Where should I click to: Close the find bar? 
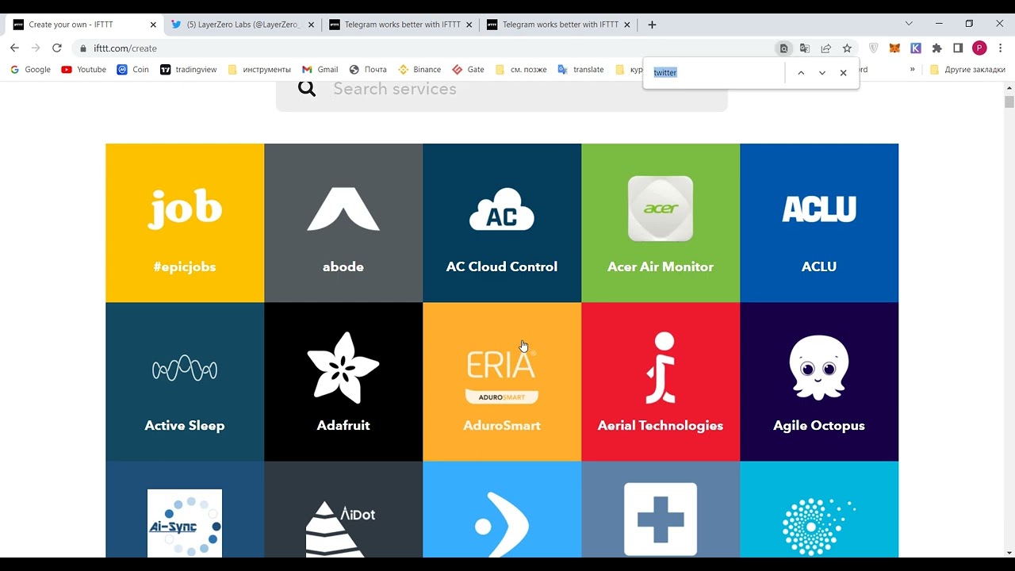point(843,73)
